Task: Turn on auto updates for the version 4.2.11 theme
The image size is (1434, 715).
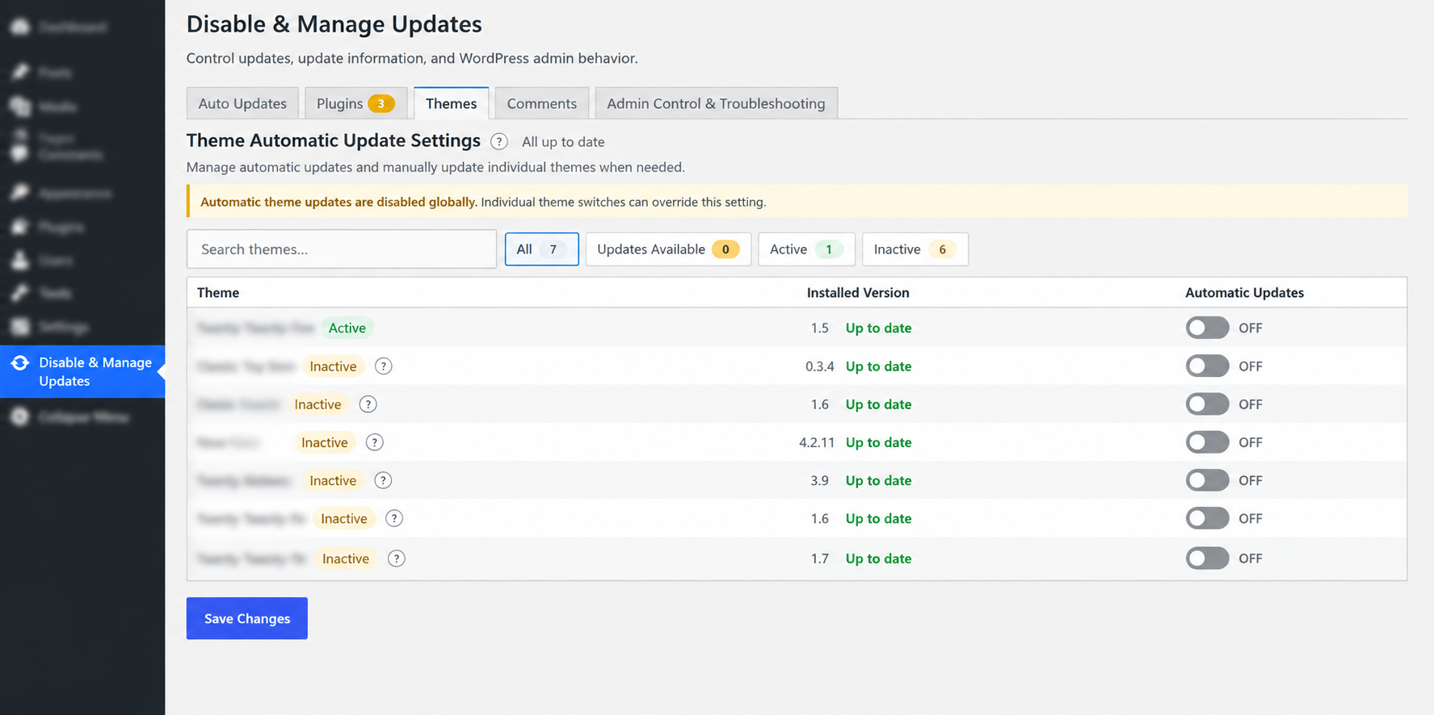Action: tap(1207, 442)
